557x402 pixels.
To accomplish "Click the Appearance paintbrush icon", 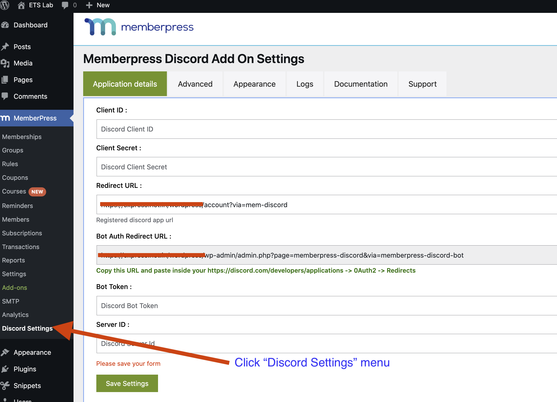I will pyautogui.click(x=6, y=352).
